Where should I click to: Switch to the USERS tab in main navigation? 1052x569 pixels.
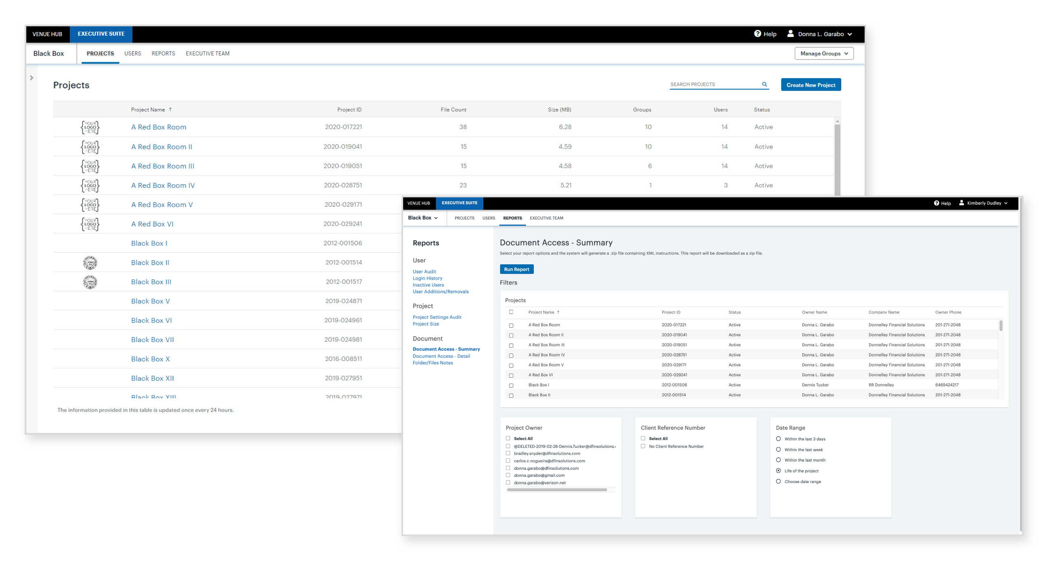pyautogui.click(x=131, y=53)
